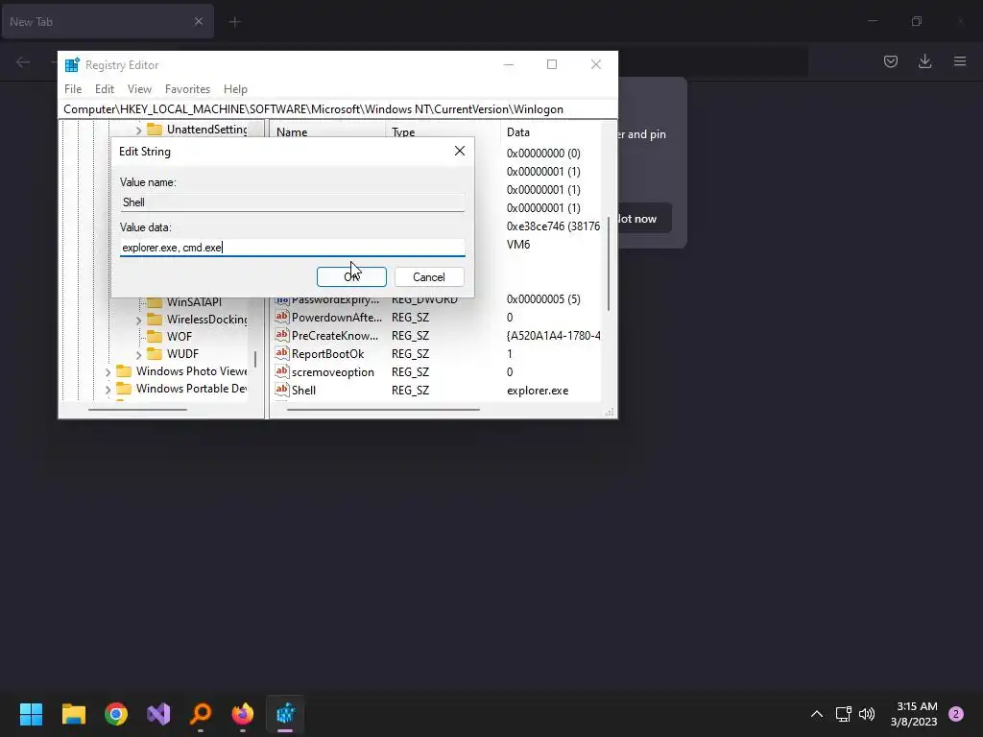Open the Favorites menu in Registry Editor
This screenshot has width=983, height=737.
pos(187,89)
